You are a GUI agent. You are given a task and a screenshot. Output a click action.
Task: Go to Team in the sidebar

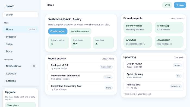click(20, 44)
